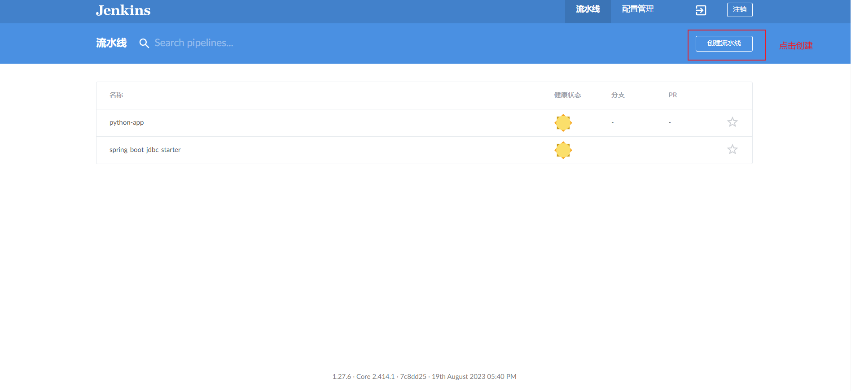Screen dimensions: 851x391
Task: Click the PR column header
Action: pos(672,95)
